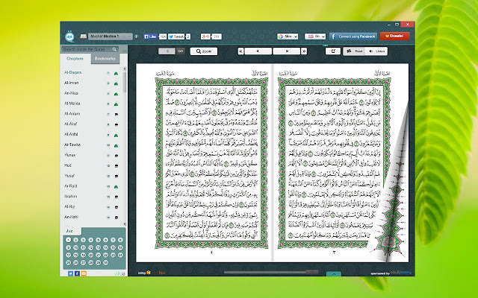This screenshot has height=298, width=478.
Task: Jump to last page with double-arrow icon
Action: click(304, 51)
